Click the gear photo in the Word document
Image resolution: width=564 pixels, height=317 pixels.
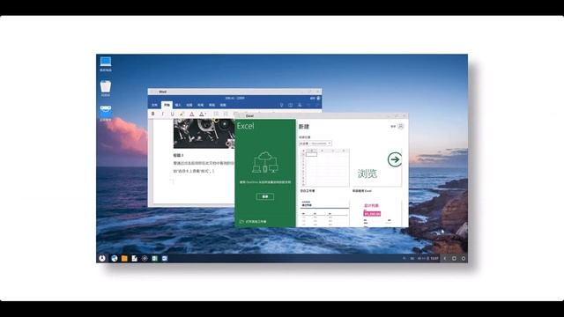tap(204, 134)
